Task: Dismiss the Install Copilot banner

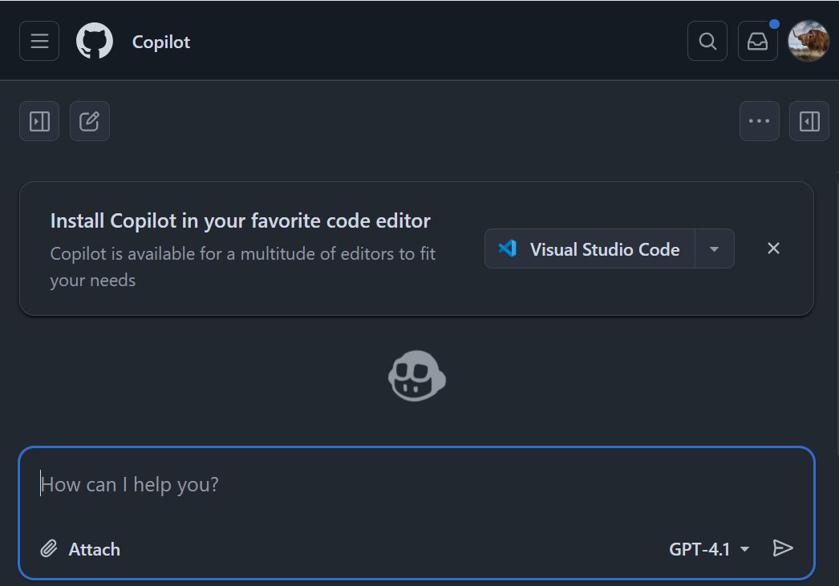Action: tap(773, 249)
